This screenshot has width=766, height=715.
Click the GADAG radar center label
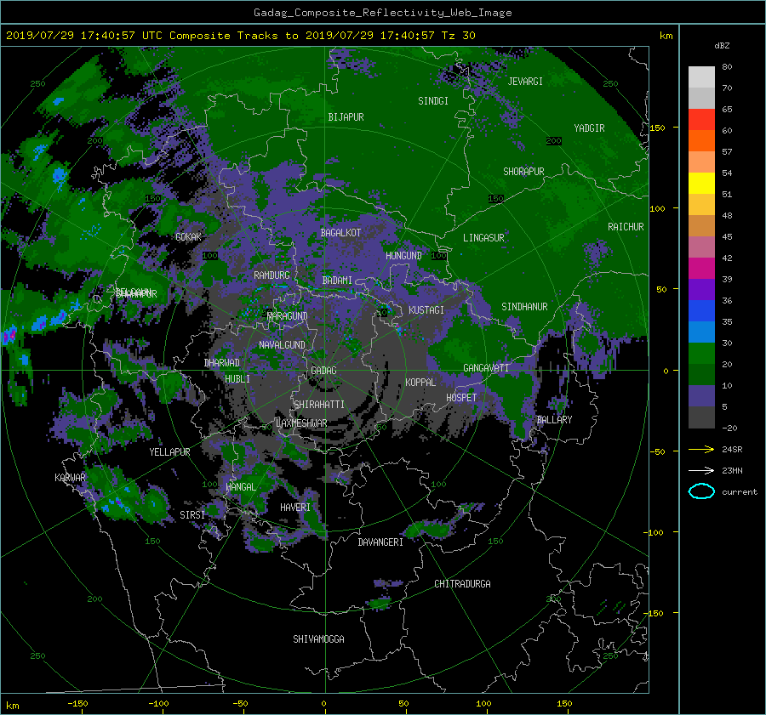pos(323,371)
